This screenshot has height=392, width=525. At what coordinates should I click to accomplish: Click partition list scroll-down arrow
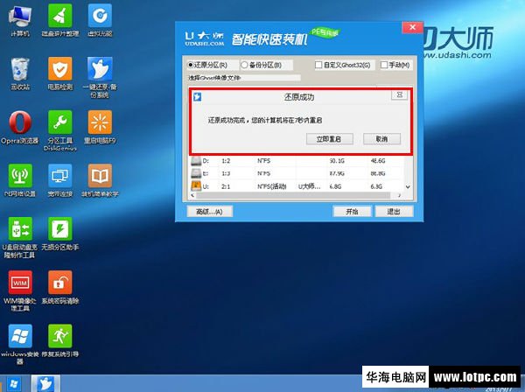click(408, 186)
